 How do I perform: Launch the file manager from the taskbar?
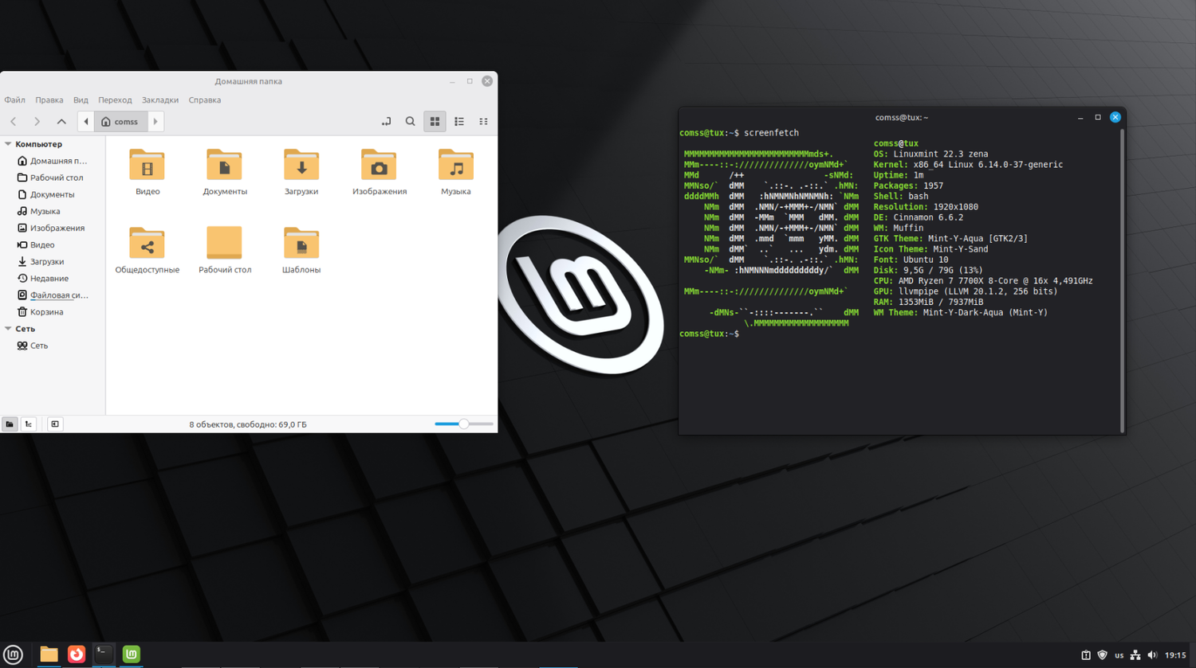[49, 654]
